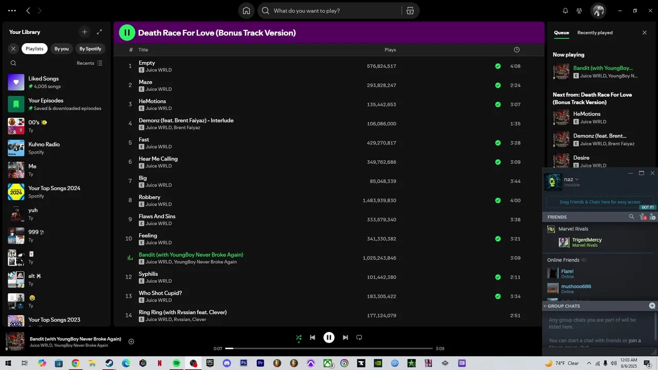Open Steam from the Windows taskbar
The width and height of the screenshot is (658, 370).
[109, 363]
